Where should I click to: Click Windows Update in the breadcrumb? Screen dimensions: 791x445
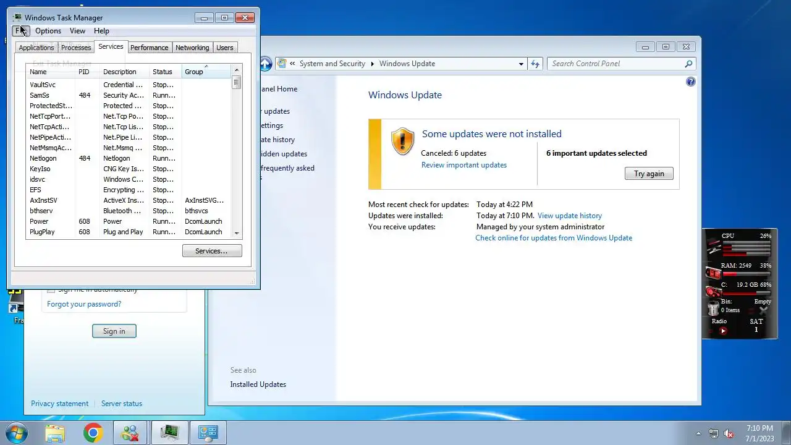407,64
